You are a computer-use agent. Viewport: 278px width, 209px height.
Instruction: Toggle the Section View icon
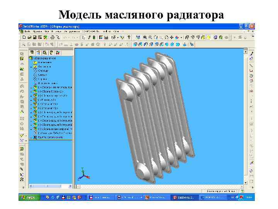[x=221, y=38]
